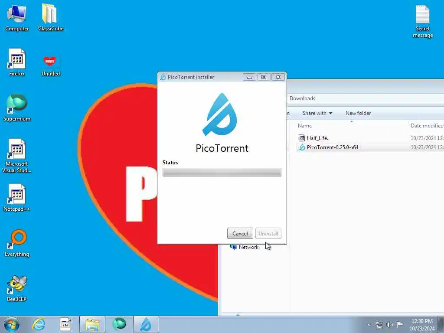
Task: Open the network tray icon
Action: (x=379, y=325)
